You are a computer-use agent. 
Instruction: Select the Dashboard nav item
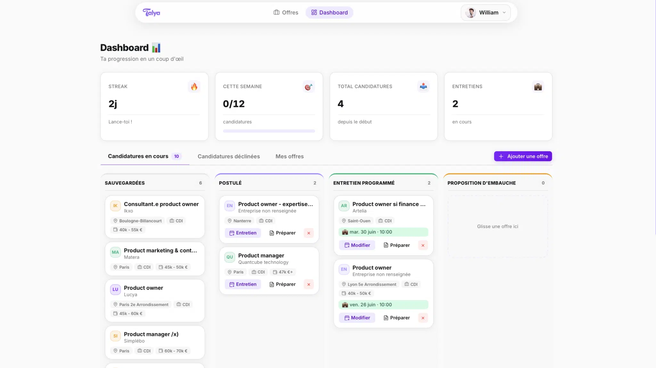(x=329, y=12)
